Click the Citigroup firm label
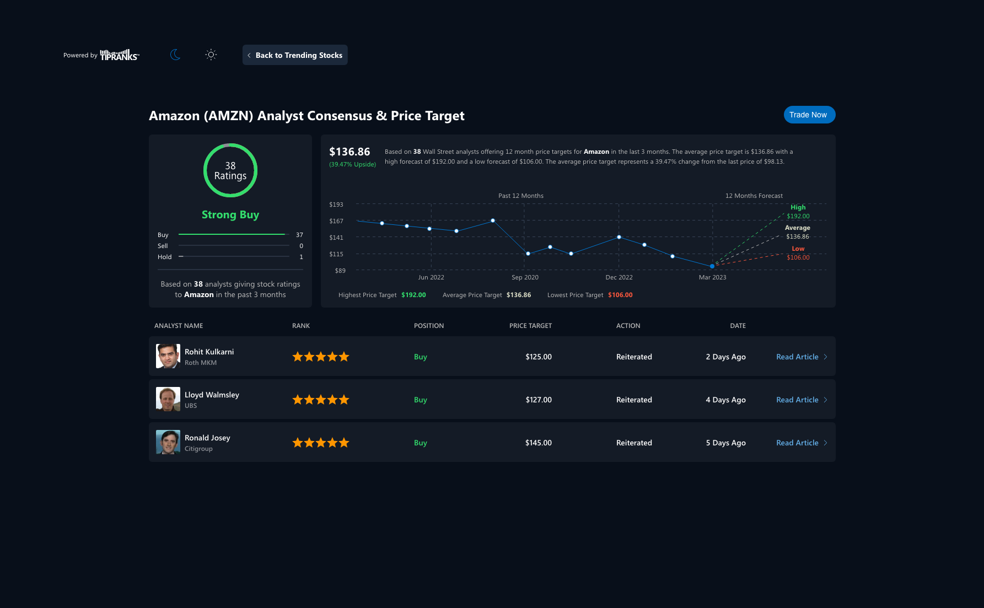Image resolution: width=984 pixels, height=608 pixels. 199,449
